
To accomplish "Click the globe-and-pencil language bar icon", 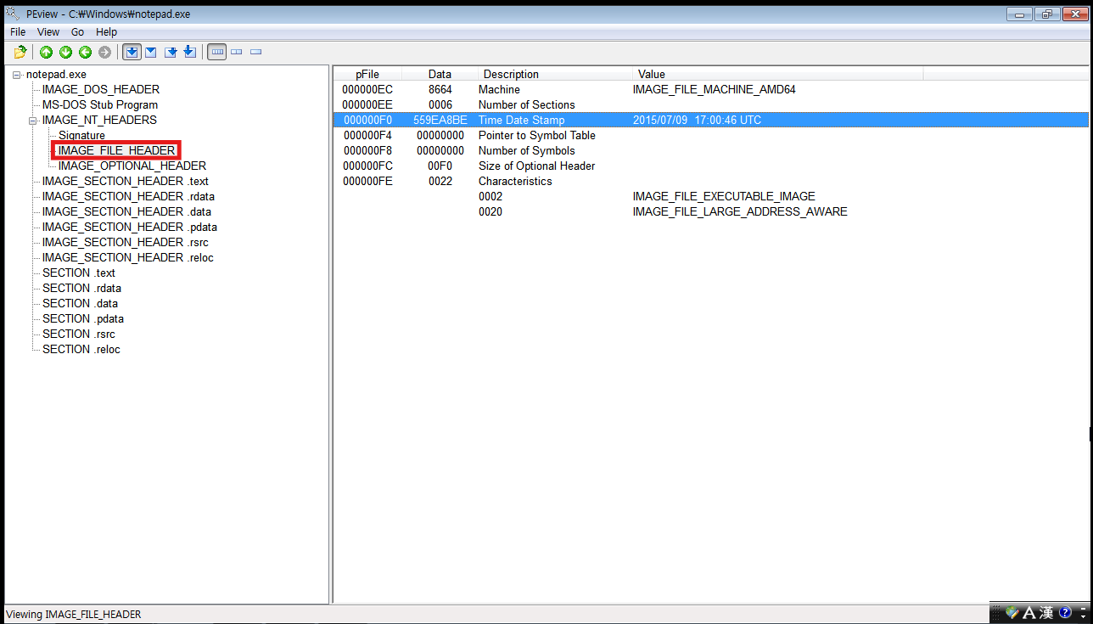I will point(1012,612).
